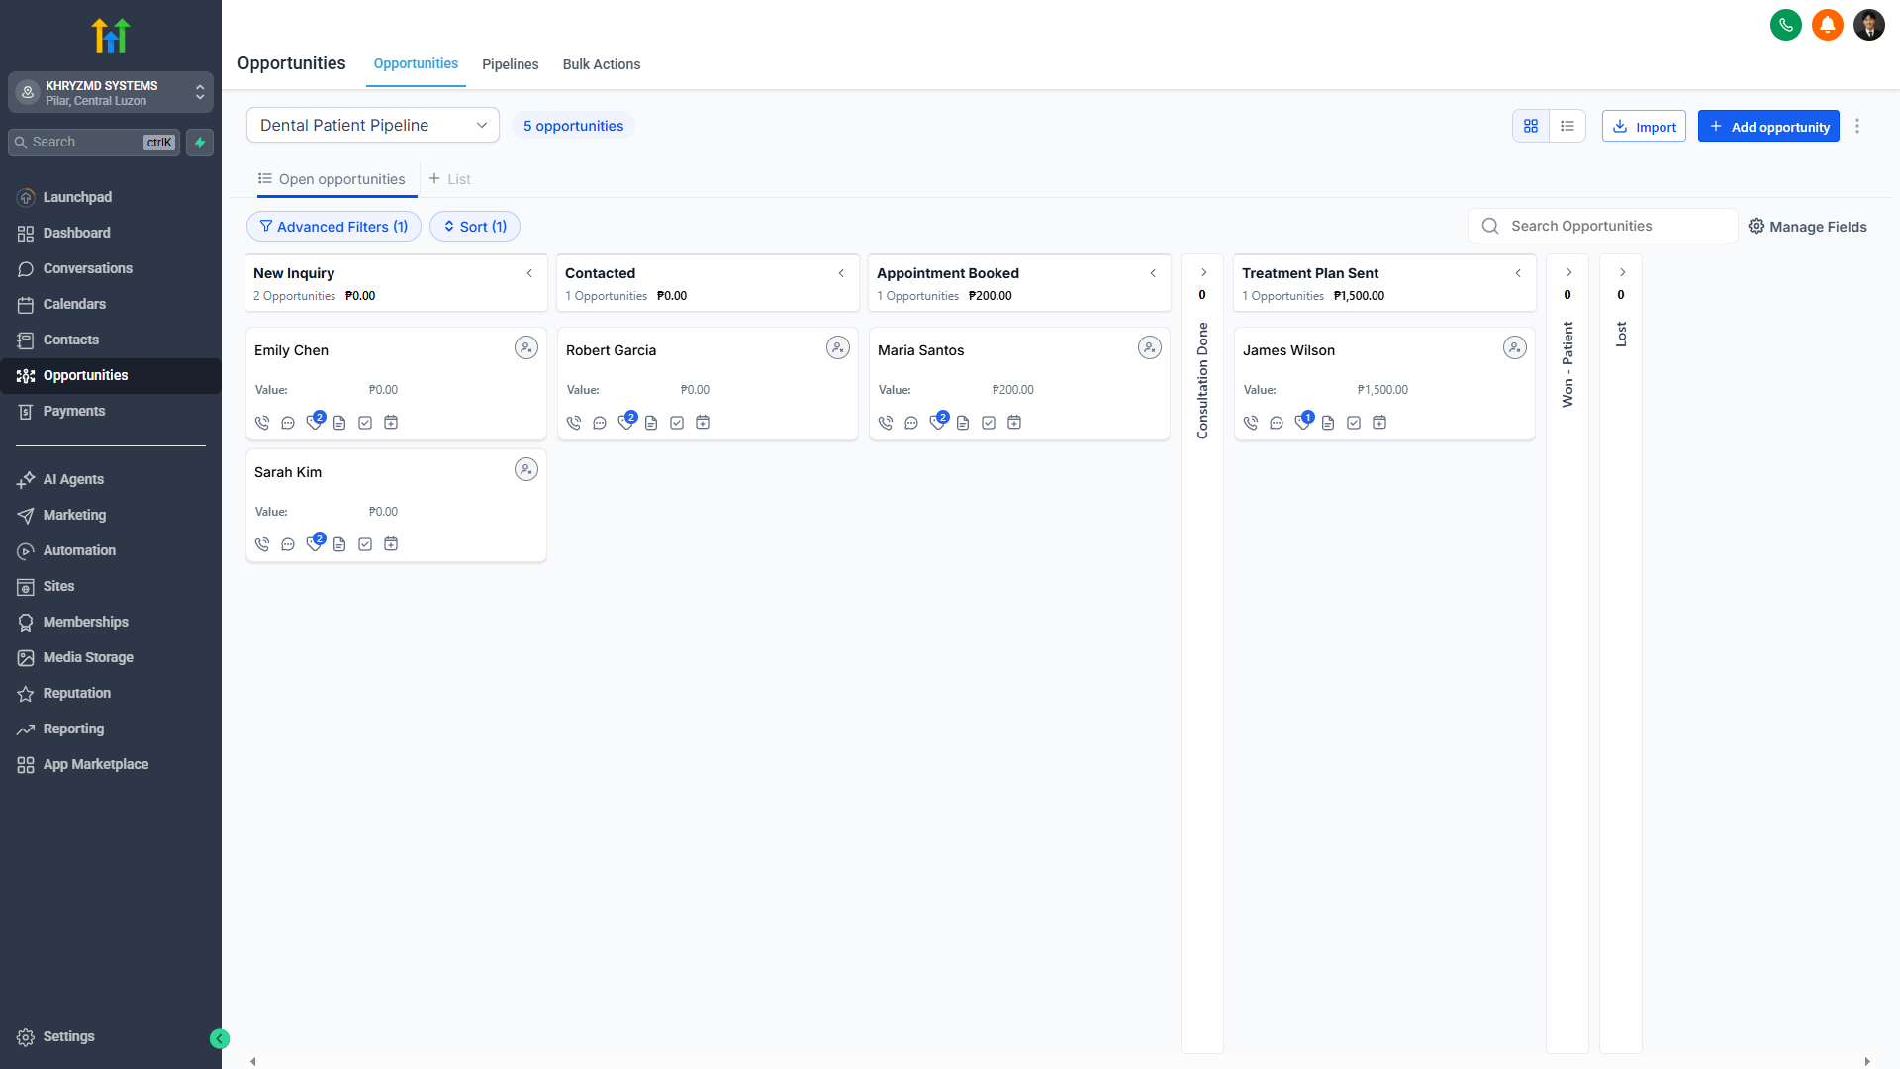
Task: Collapse the Treatment Plan Sent column
Action: [x=1518, y=273]
